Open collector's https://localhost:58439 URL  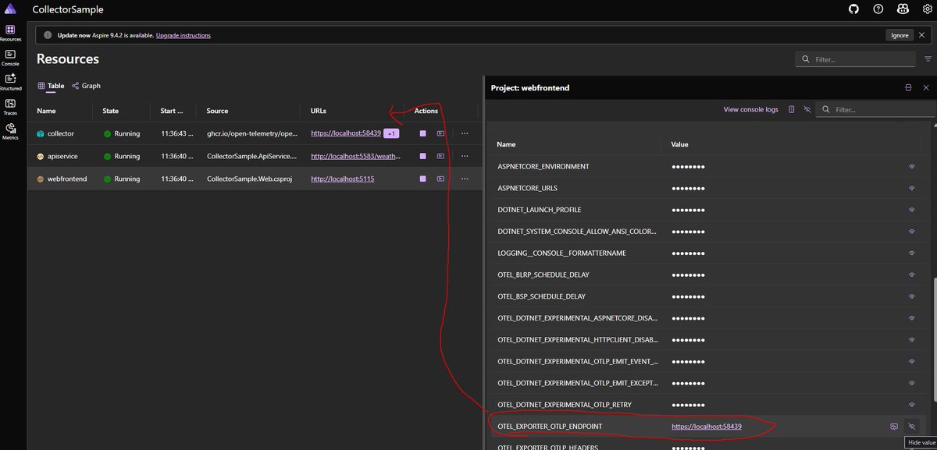pyautogui.click(x=346, y=133)
